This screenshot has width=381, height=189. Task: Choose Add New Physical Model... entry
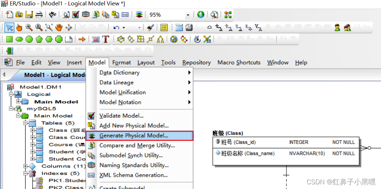(139, 126)
